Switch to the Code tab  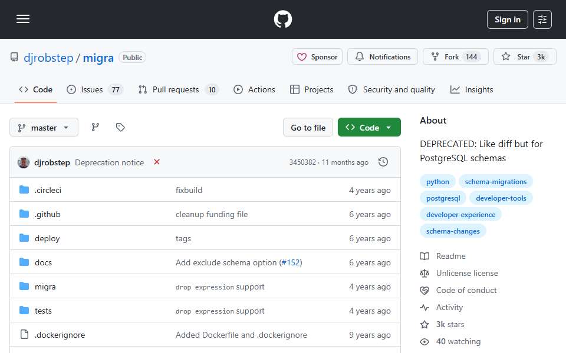tap(36, 89)
